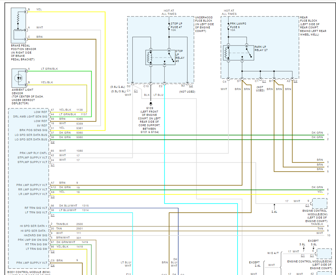The height and width of the screenshot is (275, 336).
Task: Select the D2 connector under underhood fuse block
Action: point(128,86)
